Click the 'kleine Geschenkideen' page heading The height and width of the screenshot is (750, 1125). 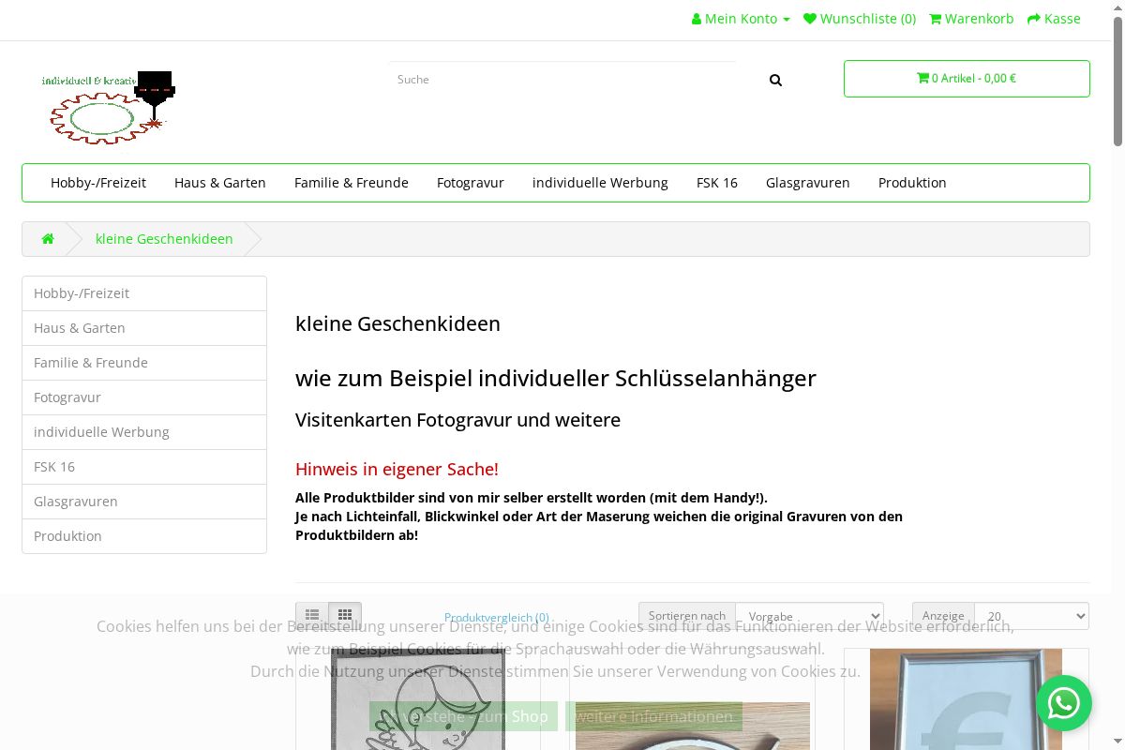click(397, 323)
